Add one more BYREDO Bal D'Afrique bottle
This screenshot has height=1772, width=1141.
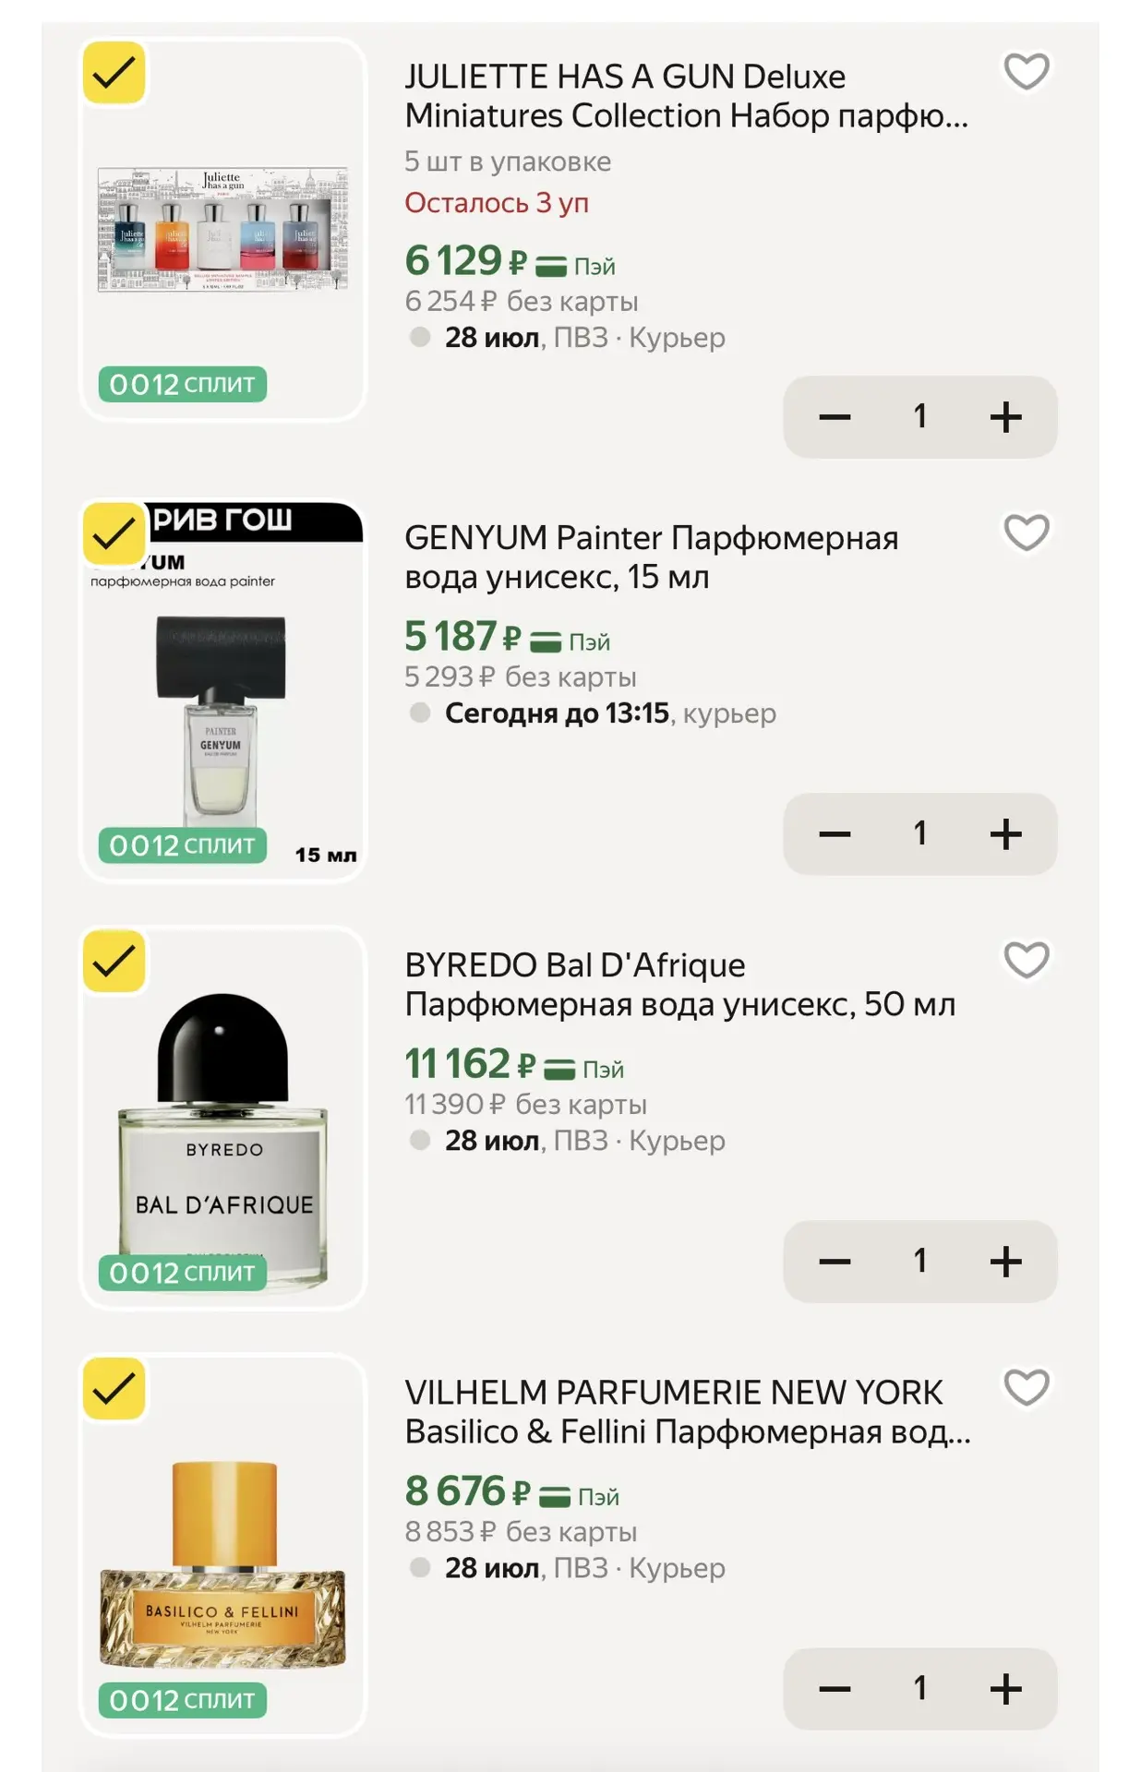click(1005, 1262)
